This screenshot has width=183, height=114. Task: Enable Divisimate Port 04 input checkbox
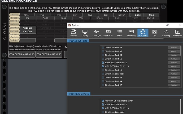pyautogui.click(x=103, y=81)
